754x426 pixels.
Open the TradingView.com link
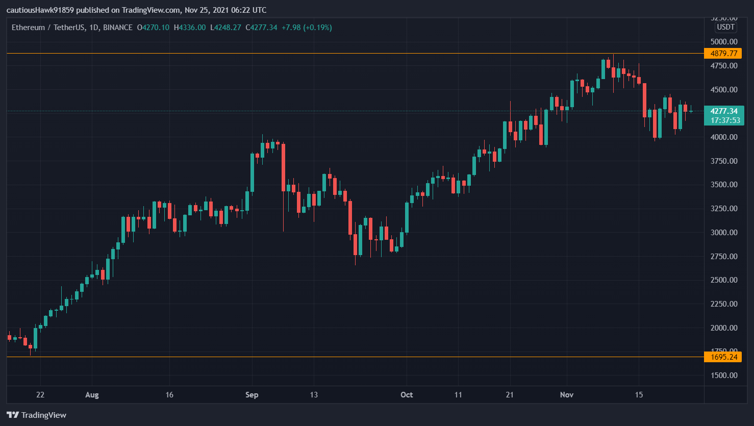pos(150,9)
